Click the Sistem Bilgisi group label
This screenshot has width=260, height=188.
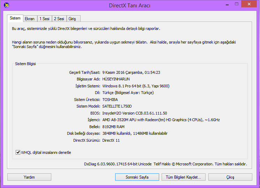click(25, 64)
